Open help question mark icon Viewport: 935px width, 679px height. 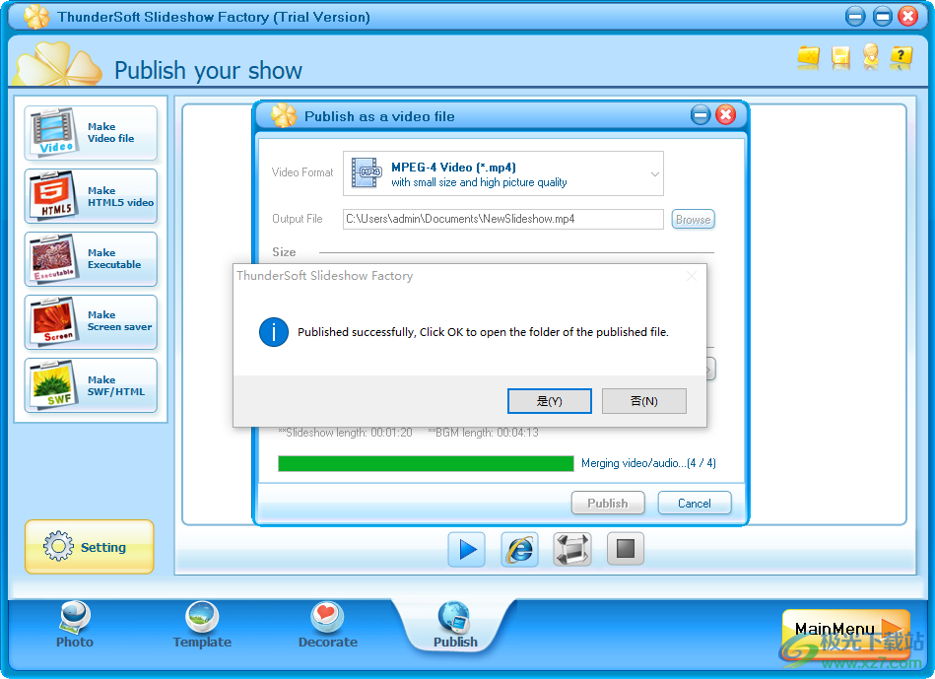coord(902,57)
